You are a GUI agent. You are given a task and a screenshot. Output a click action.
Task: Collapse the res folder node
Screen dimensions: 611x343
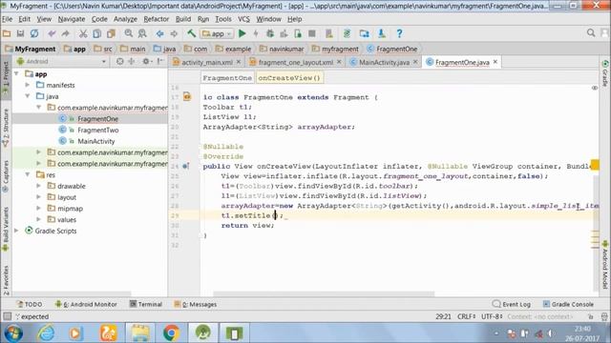[x=28, y=174]
